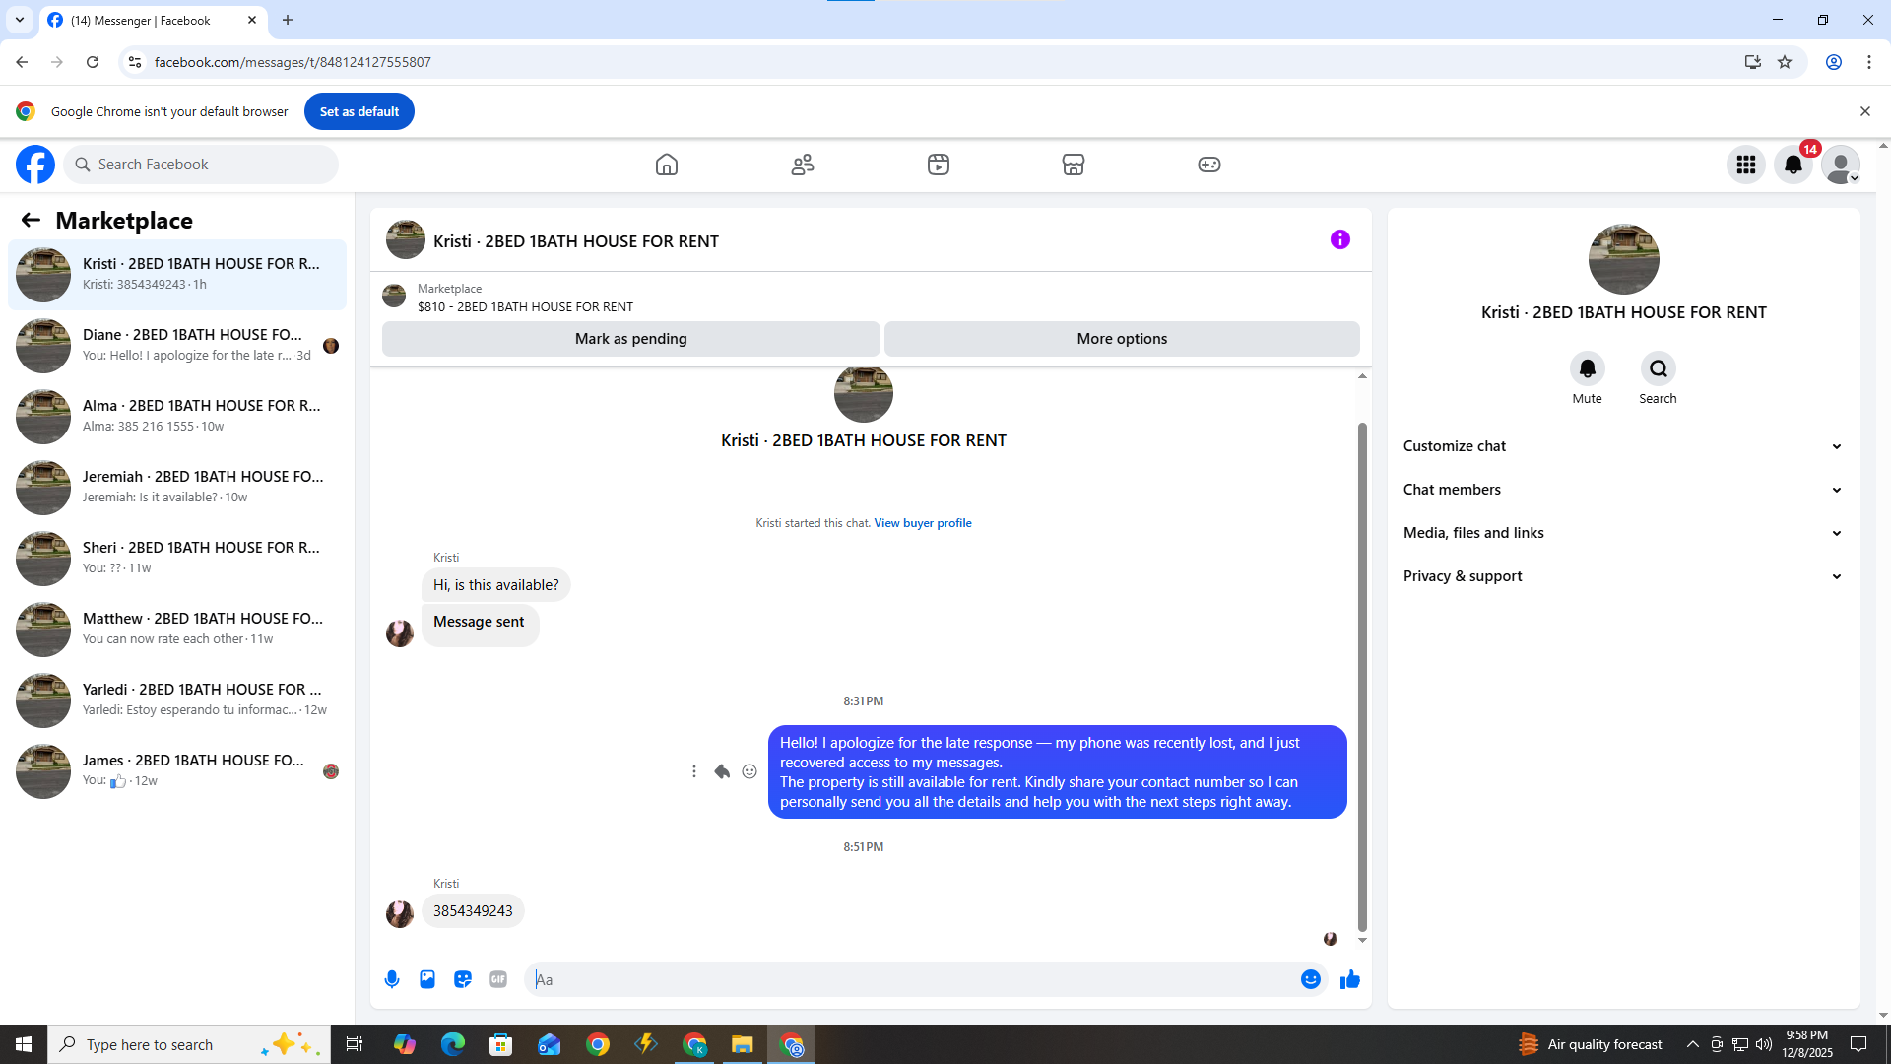Open Chrome three-dot menu
Viewport: 1891px width, 1064px height.
1869,62
